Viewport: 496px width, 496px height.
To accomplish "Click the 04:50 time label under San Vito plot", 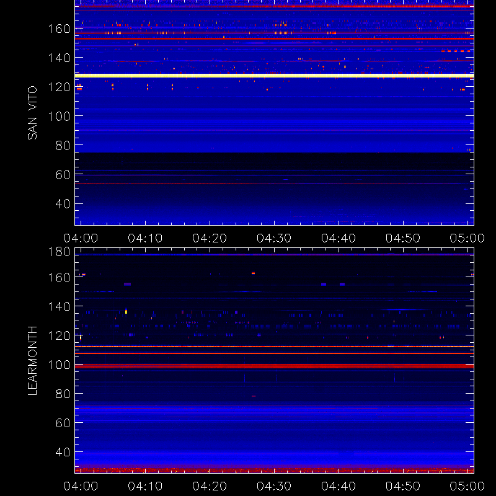I will tap(402, 238).
